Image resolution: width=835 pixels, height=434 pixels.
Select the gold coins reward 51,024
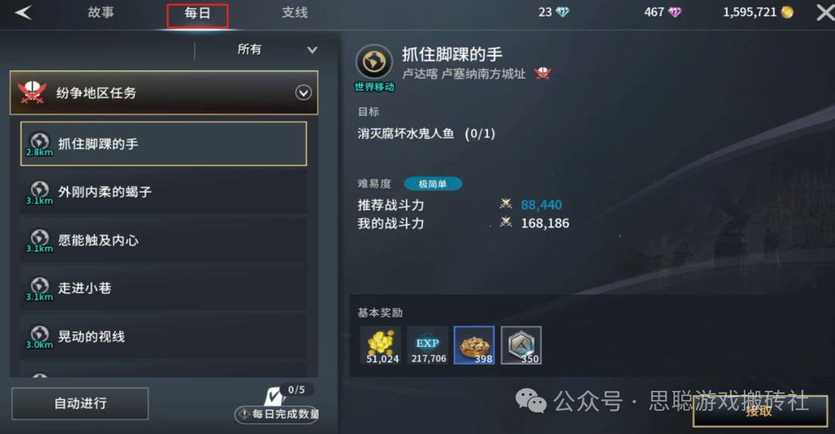tap(380, 345)
